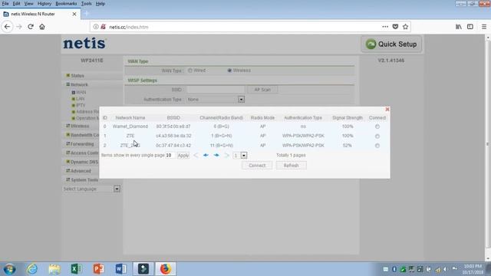Open the Firefox hamburger menu

coord(484,27)
